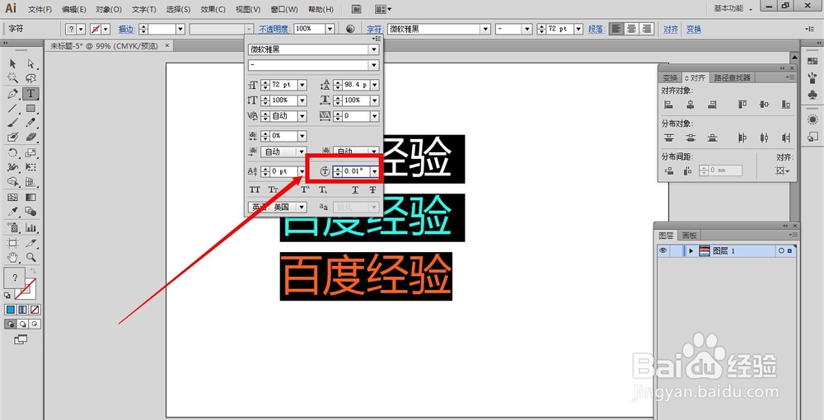Toggle Draw Normal mode button
This screenshot has height=420, width=824.
pos(10,324)
